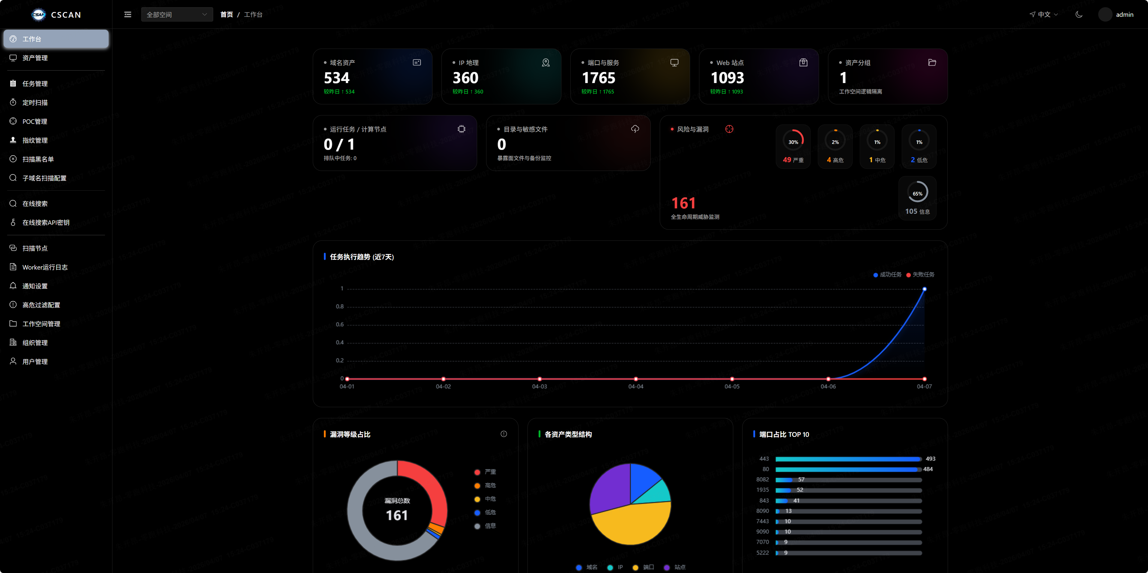Select 工作台 in the sidebar
Image resolution: width=1148 pixels, height=573 pixels.
pos(56,39)
